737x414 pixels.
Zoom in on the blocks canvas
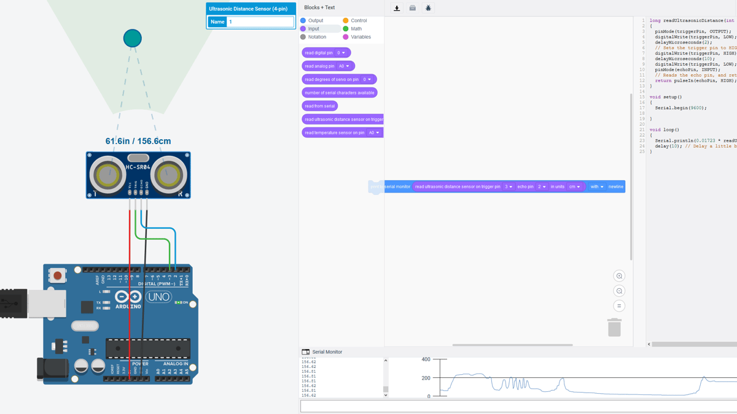(618, 275)
